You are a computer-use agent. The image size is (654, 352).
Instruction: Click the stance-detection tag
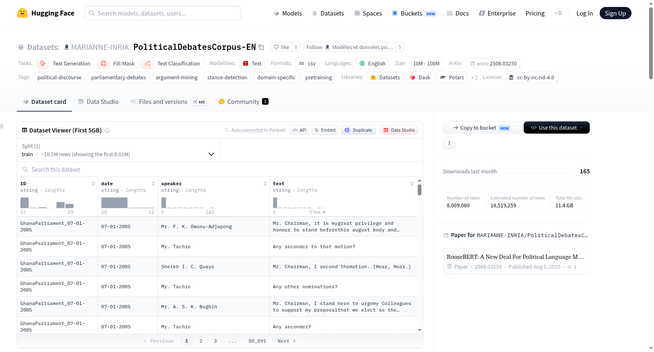pyautogui.click(x=227, y=77)
